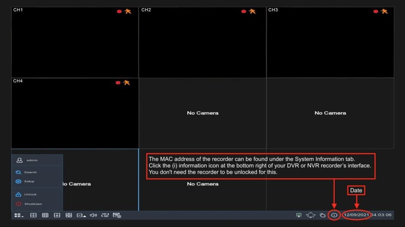The image size is (405, 227).
Task: Click the CH3 motion detection icon
Action: coord(384,11)
